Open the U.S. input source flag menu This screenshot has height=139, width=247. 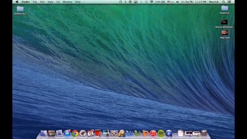(x=171, y=2)
